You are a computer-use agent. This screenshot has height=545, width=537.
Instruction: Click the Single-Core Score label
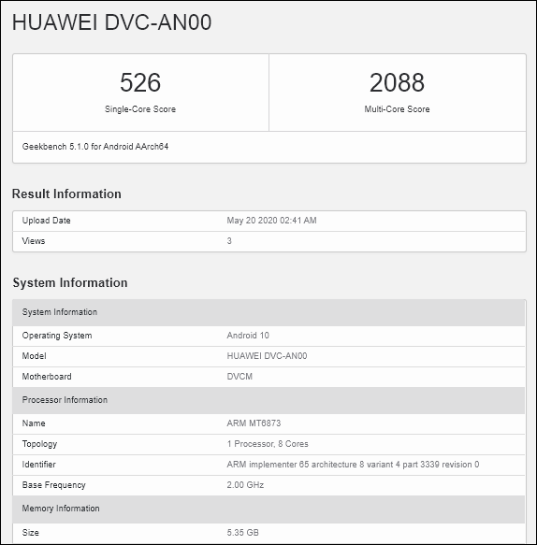140,109
